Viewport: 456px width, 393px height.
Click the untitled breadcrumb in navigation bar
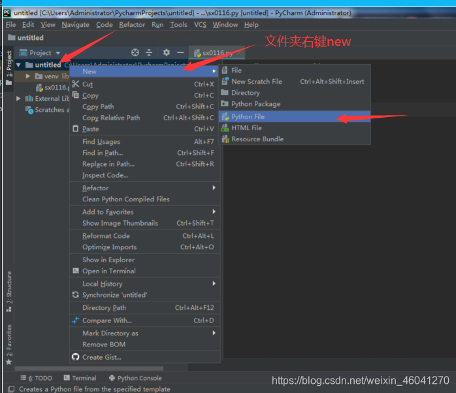tap(26, 37)
